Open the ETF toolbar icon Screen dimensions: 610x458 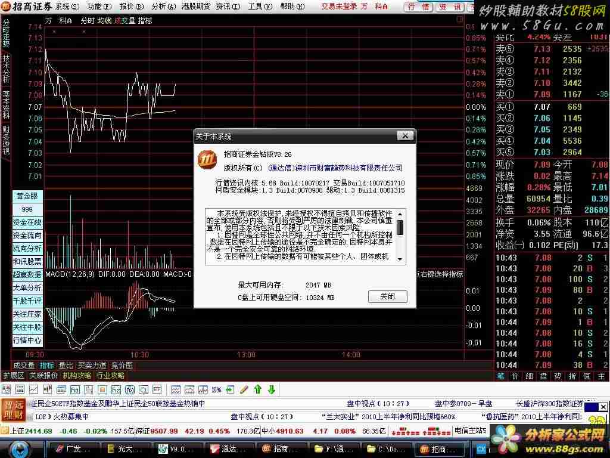[157, 389]
